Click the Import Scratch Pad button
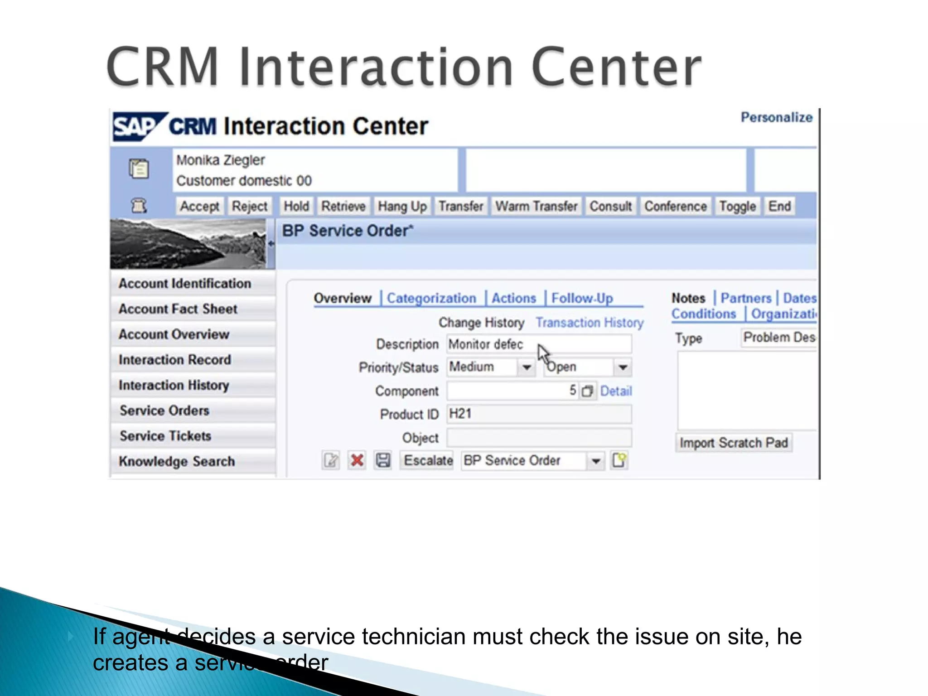The width and height of the screenshot is (928, 696). 734,443
